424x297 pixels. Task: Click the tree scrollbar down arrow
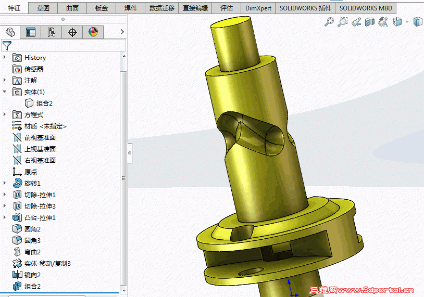tap(124, 291)
